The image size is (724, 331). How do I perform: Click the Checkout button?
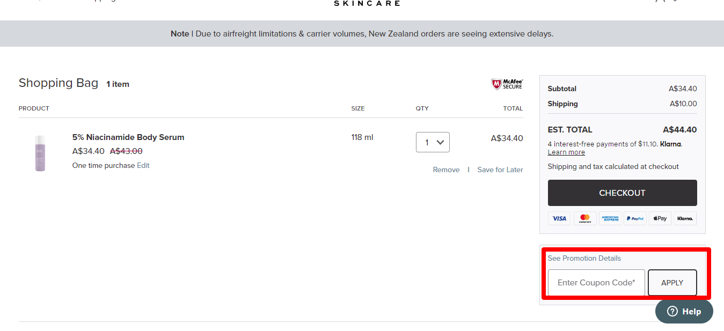[x=622, y=193]
